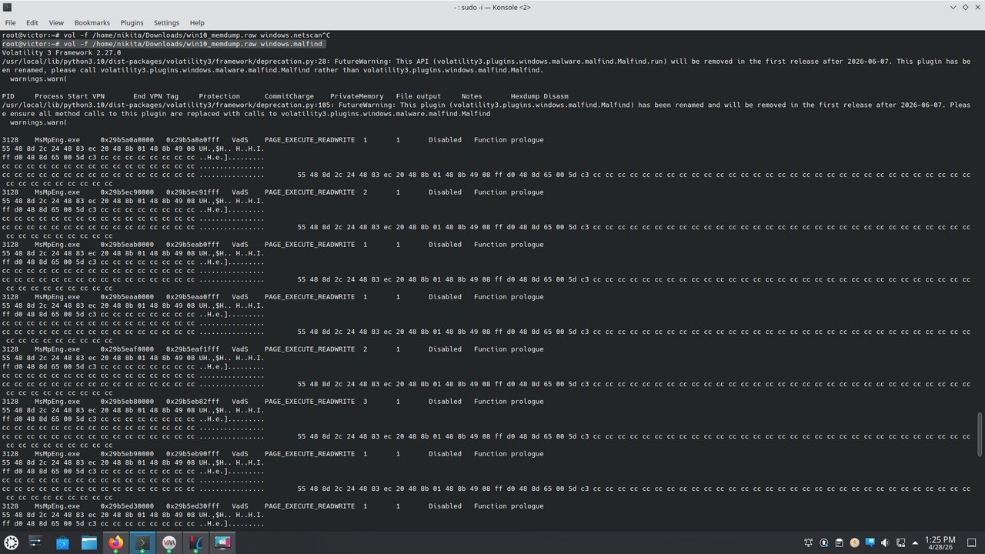Click start address 0x29b5eaa0000

127,297
